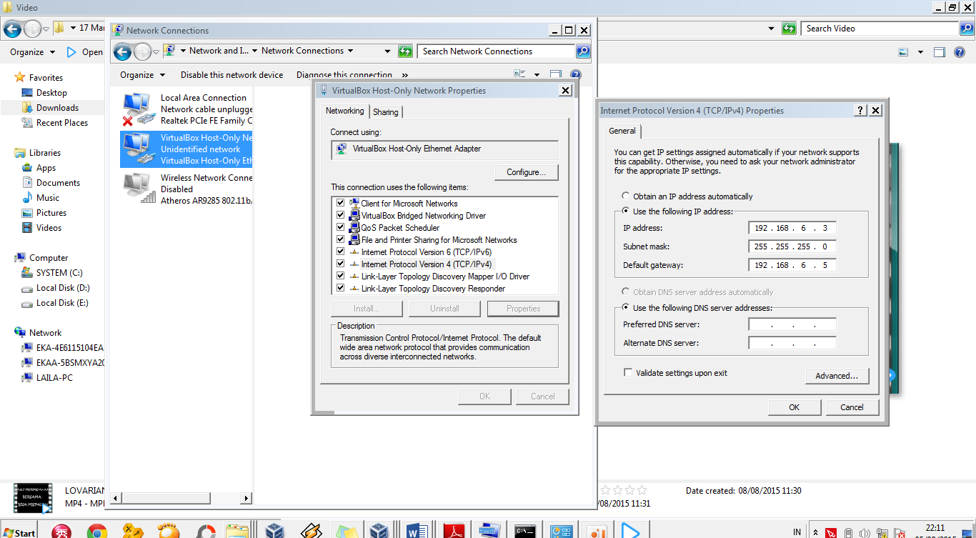Open view options dropdown in Network Connections
Viewport: 976px width, 538px height.
coord(537,74)
